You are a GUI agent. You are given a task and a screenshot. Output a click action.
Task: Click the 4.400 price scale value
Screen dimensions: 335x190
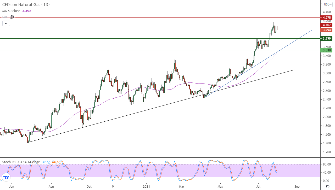(327, 12)
